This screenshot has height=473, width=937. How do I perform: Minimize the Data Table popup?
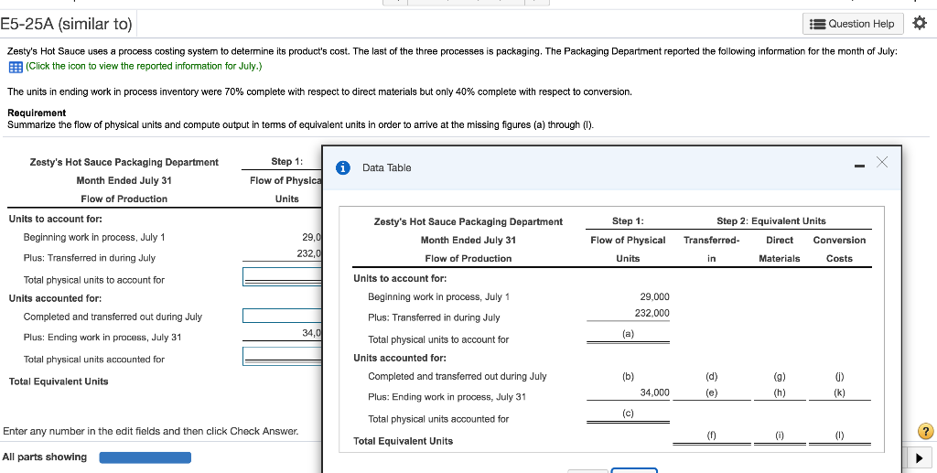click(859, 166)
